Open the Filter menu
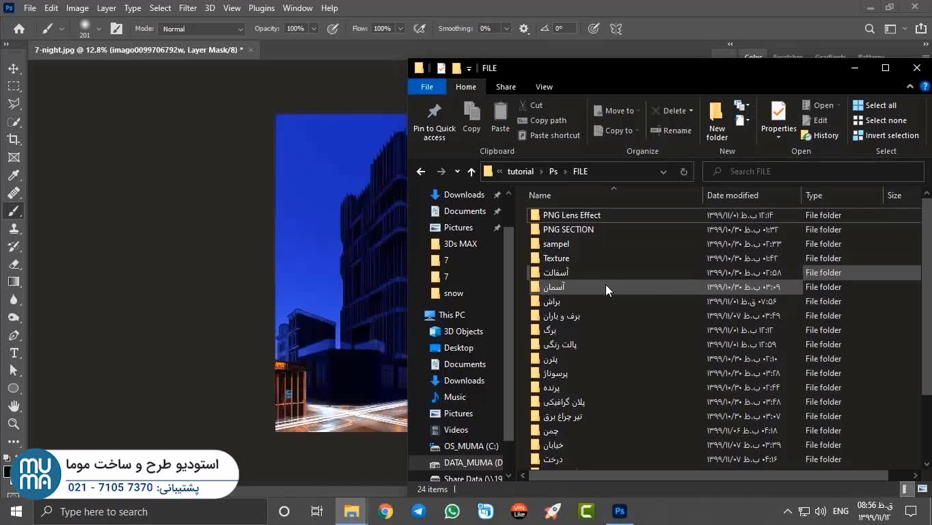The image size is (932, 525). (x=187, y=8)
